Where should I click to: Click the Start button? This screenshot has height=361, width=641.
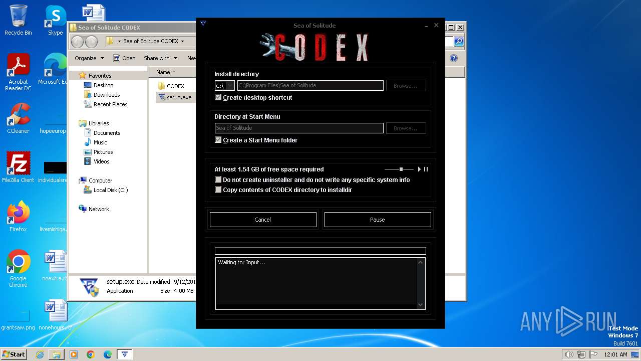point(14,354)
